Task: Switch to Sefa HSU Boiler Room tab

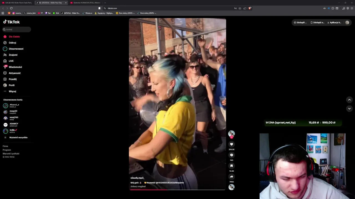Action: point(17,3)
